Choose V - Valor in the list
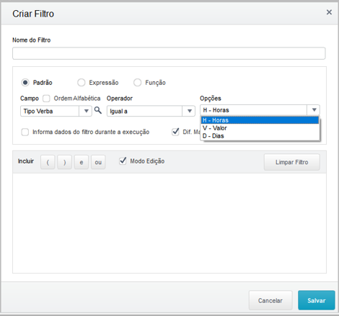The width and height of the screenshot is (339, 316). point(260,128)
